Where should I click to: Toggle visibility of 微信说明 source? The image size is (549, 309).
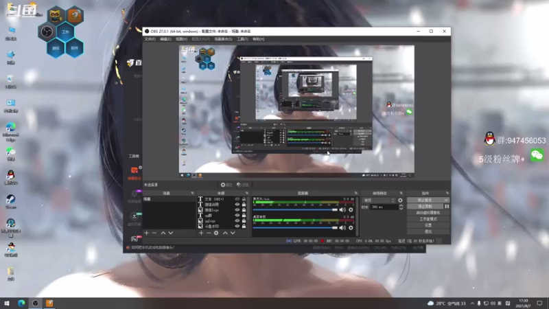[x=237, y=204]
